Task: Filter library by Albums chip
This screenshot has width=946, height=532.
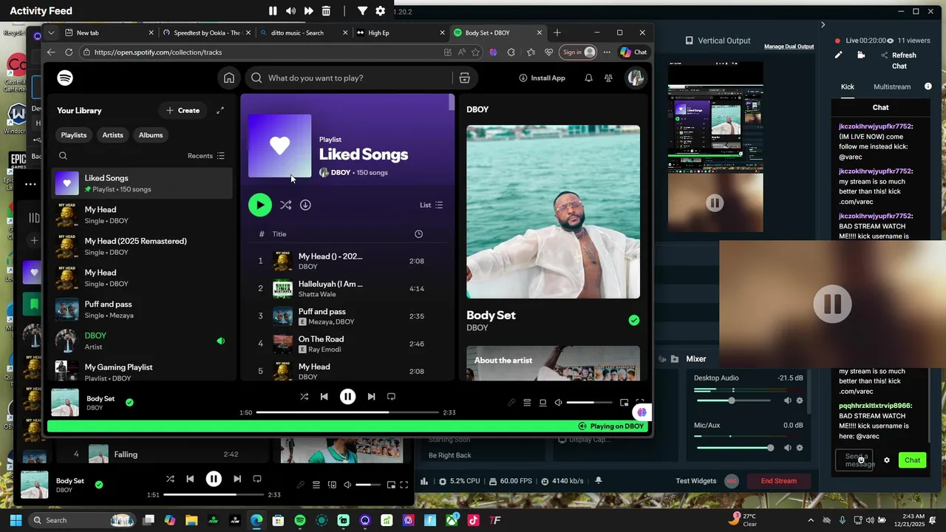Action: [151, 134]
